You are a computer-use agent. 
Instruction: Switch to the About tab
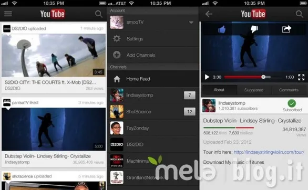click(x=219, y=90)
